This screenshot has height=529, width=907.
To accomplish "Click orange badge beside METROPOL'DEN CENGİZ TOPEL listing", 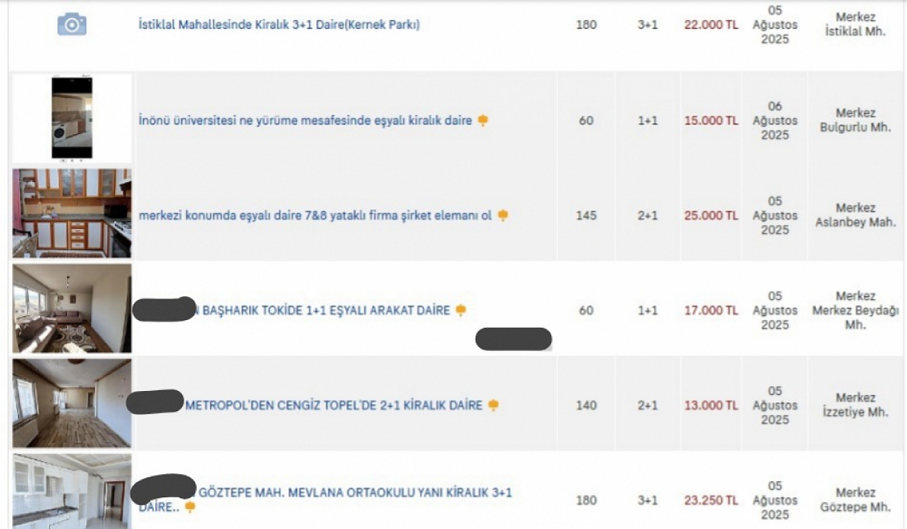I will click(493, 405).
